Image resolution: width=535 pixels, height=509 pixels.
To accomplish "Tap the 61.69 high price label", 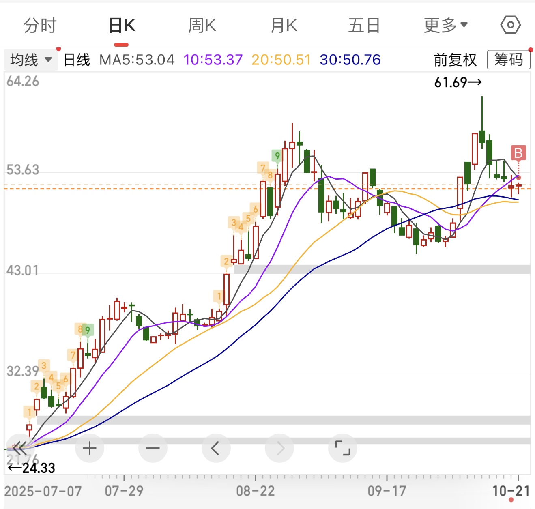I will [458, 82].
